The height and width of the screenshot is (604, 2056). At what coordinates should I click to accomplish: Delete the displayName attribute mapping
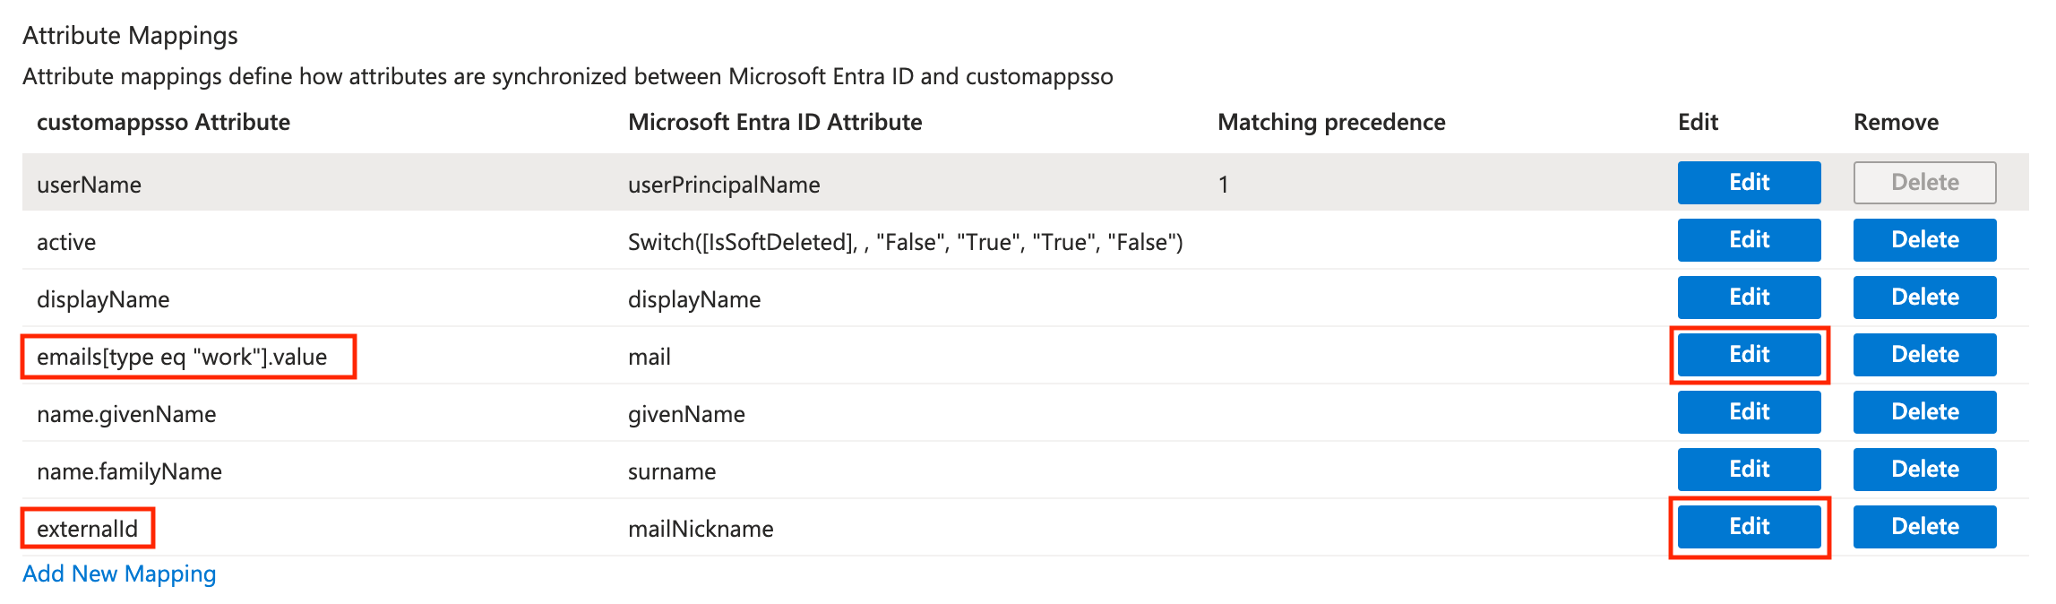click(x=1924, y=298)
